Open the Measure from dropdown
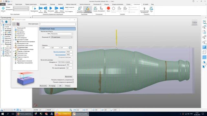207x116 pixels. tap(65, 62)
